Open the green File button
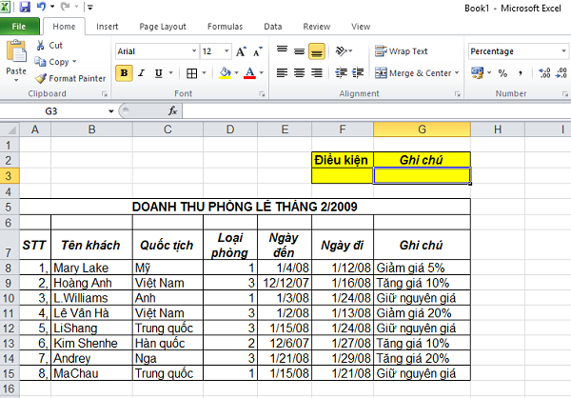Screen dimensions: 571x398 pos(19,28)
